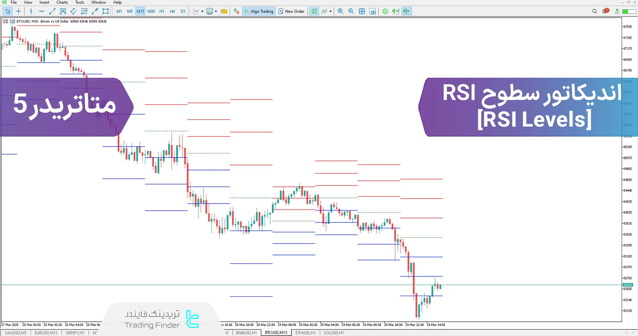Click the Zoom Out magnifier
This screenshot has height=336, width=638.
(351, 11)
